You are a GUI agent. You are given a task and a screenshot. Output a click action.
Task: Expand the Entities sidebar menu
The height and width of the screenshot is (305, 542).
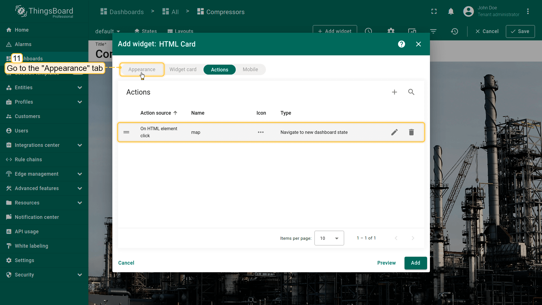pos(80,88)
